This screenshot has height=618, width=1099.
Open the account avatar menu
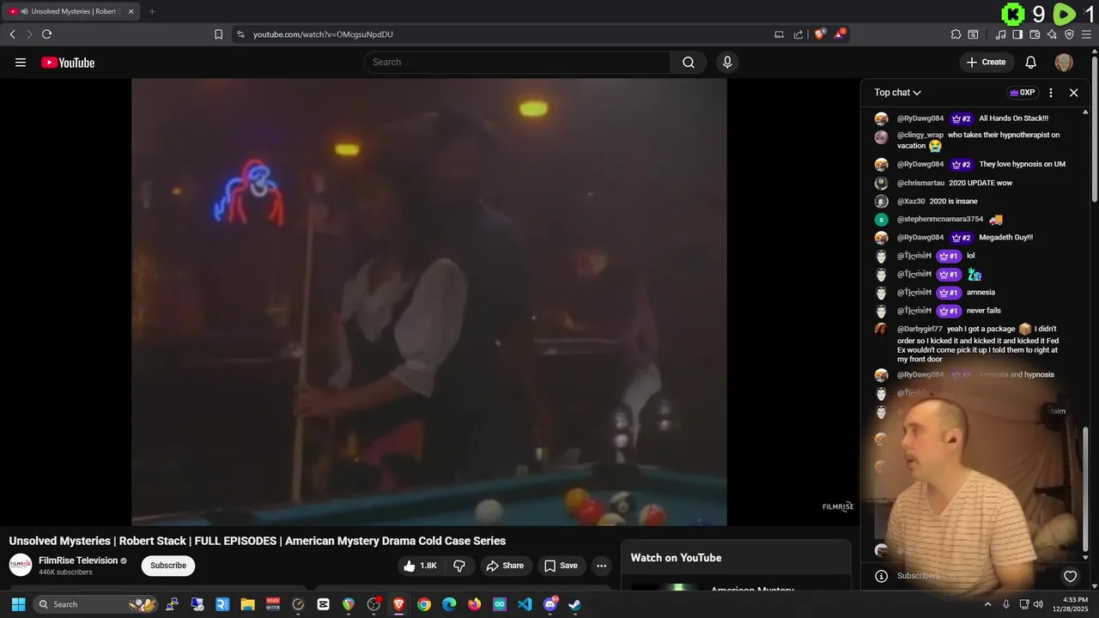[1064, 62]
